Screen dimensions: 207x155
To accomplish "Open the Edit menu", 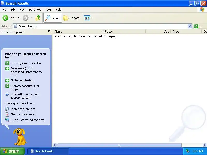I will [13, 10].
